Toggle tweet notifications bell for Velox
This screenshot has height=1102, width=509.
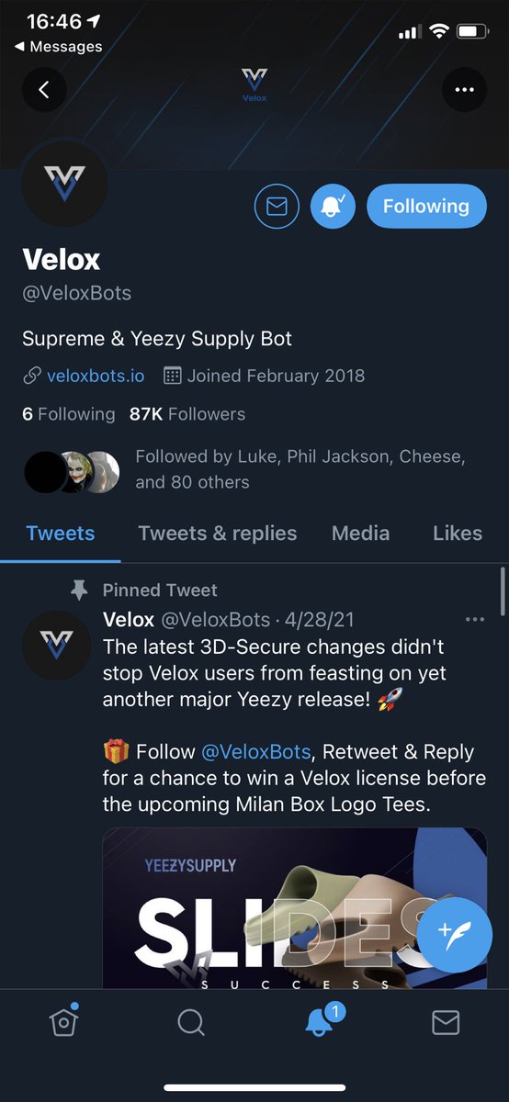(333, 207)
